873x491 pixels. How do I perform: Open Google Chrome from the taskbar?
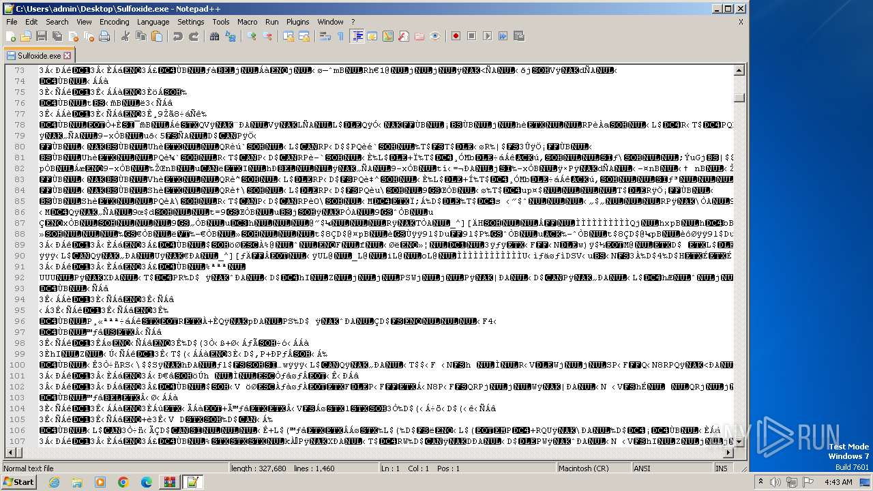(123, 482)
